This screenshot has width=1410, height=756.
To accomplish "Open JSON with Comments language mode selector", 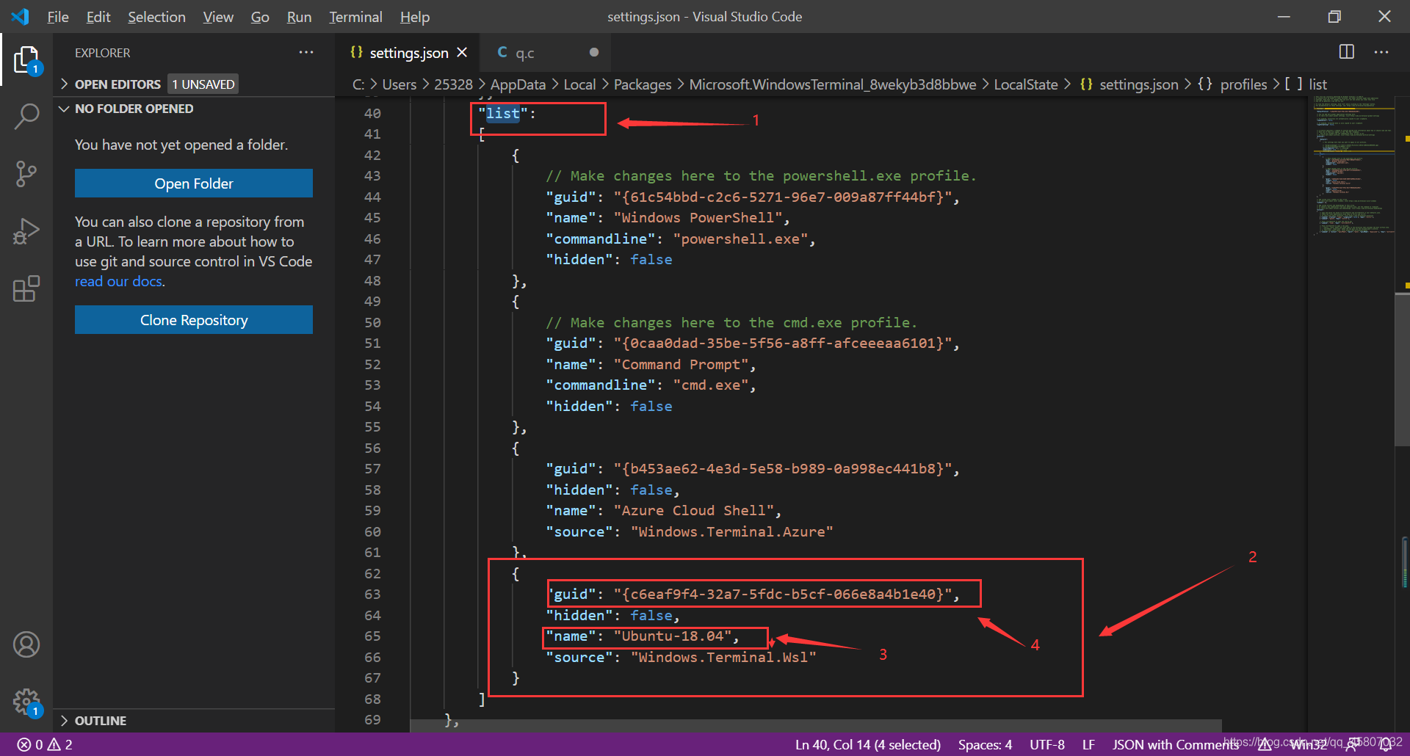I will coord(1175,744).
